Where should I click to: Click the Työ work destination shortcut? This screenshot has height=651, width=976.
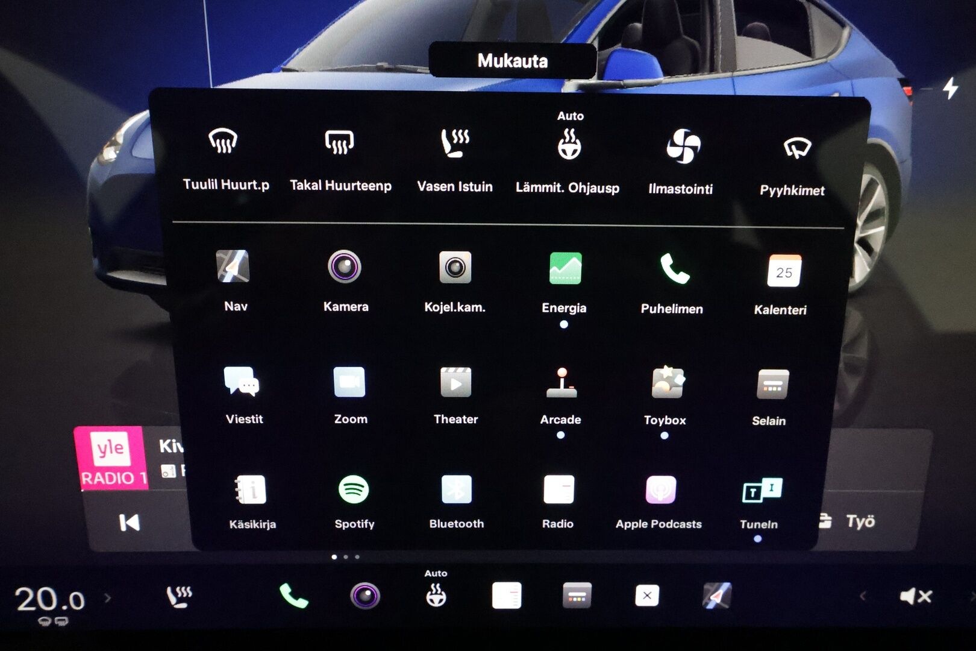point(848,521)
